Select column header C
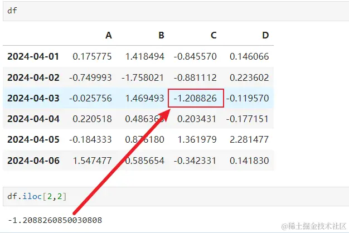The height and width of the screenshot is (233, 349). coord(214,35)
